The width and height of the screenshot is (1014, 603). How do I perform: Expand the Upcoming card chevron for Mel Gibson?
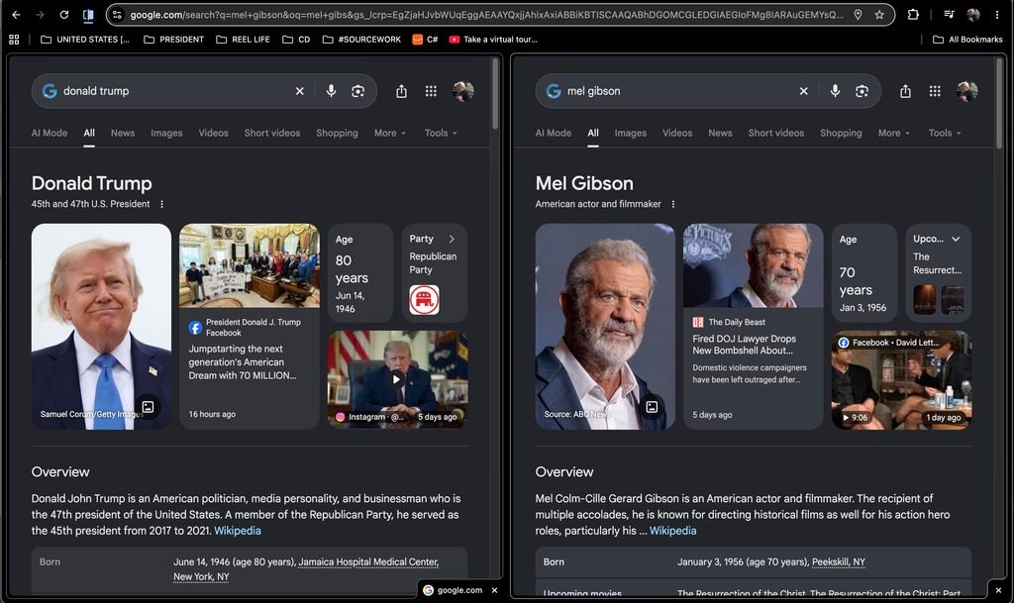pos(956,240)
